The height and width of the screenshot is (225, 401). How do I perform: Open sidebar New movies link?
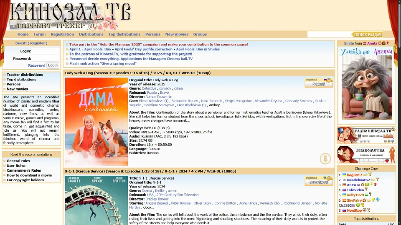click(18, 89)
